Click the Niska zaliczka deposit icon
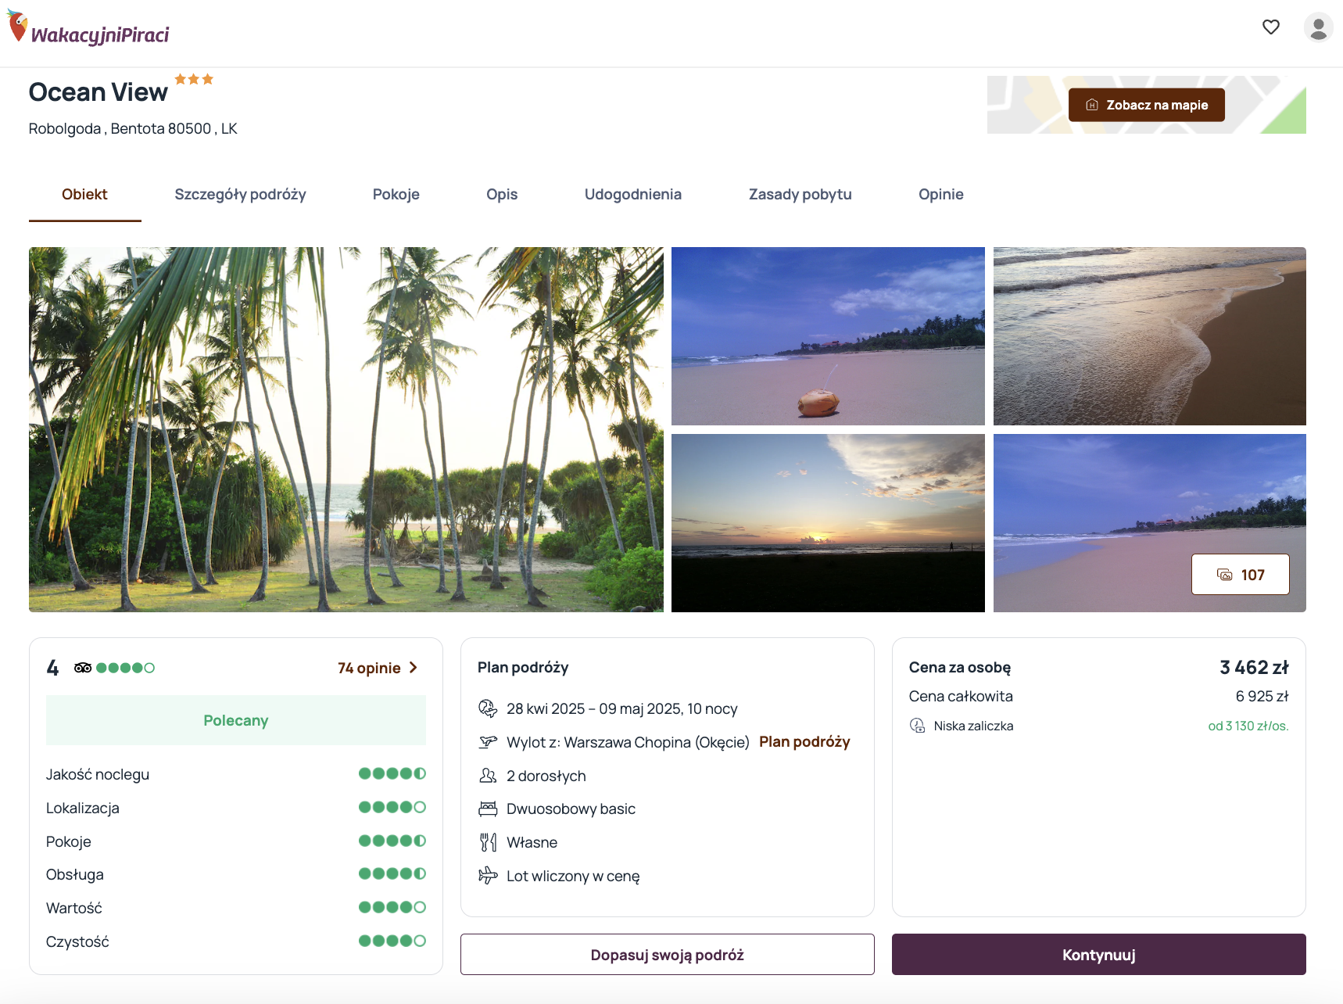 tap(917, 726)
